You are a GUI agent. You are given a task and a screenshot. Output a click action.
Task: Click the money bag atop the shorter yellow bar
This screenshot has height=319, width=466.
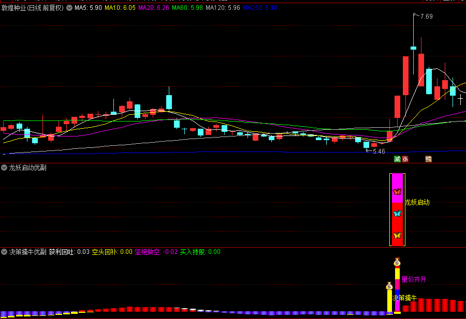click(389, 286)
